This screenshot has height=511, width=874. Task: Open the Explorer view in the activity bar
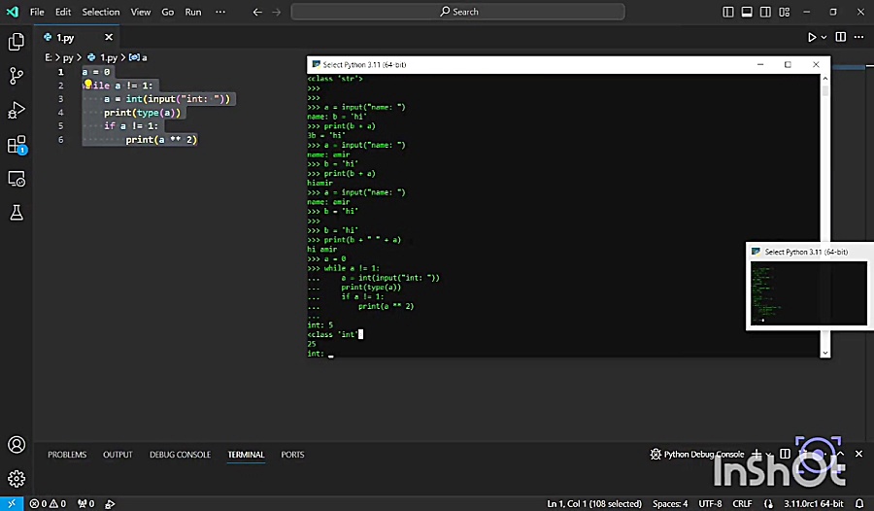[17, 41]
